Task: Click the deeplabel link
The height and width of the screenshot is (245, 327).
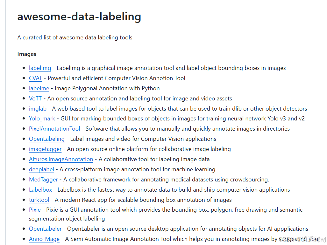Action: coord(41,169)
